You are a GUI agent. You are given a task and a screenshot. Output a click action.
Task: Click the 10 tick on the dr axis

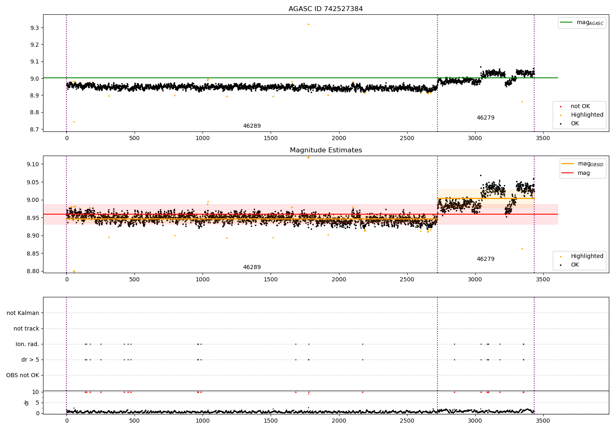pyautogui.click(x=36, y=392)
